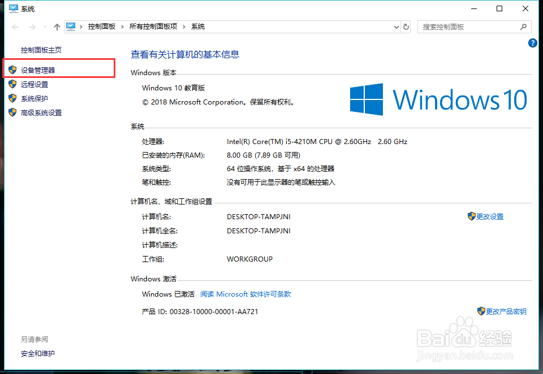Maximize the 系统 window
The image size is (543, 374).
[499, 8]
